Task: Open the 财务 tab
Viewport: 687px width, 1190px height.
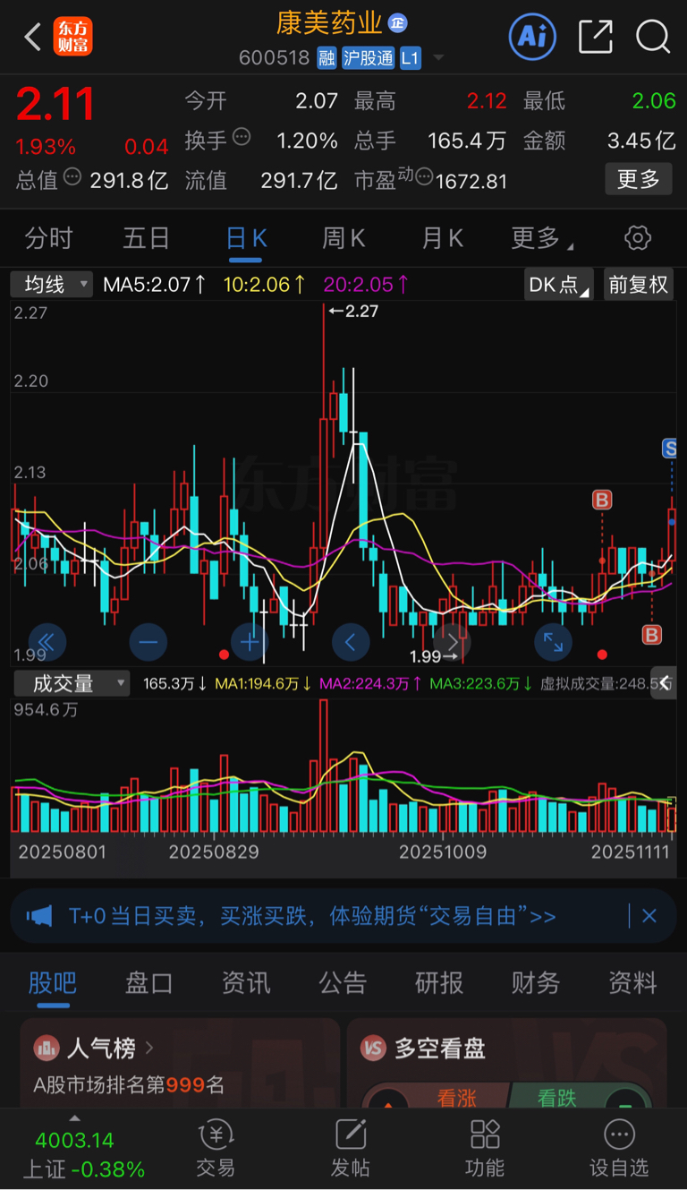Action: [536, 982]
